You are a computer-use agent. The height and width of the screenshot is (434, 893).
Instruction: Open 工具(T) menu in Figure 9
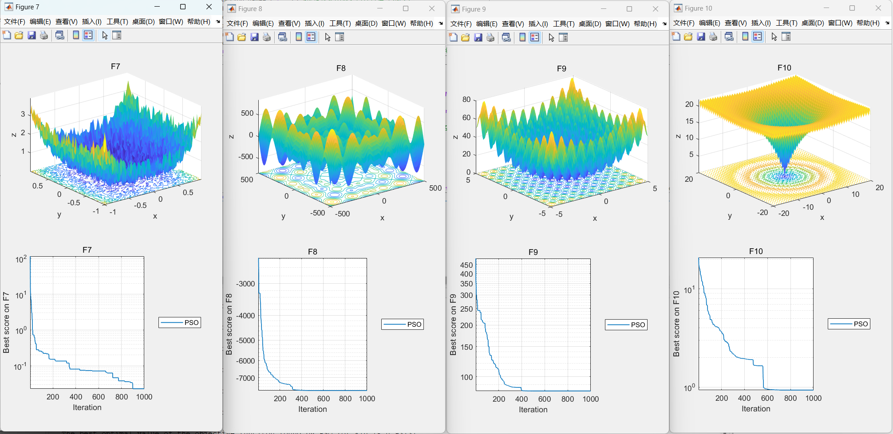click(564, 23)
